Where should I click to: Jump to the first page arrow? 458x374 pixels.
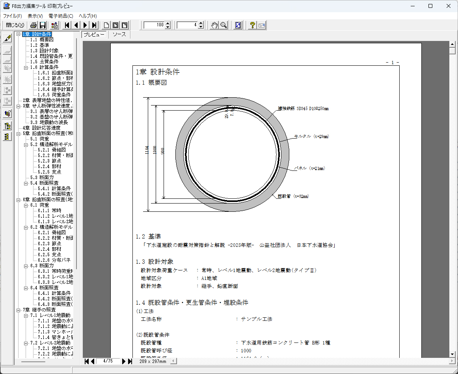pos(67,25)
